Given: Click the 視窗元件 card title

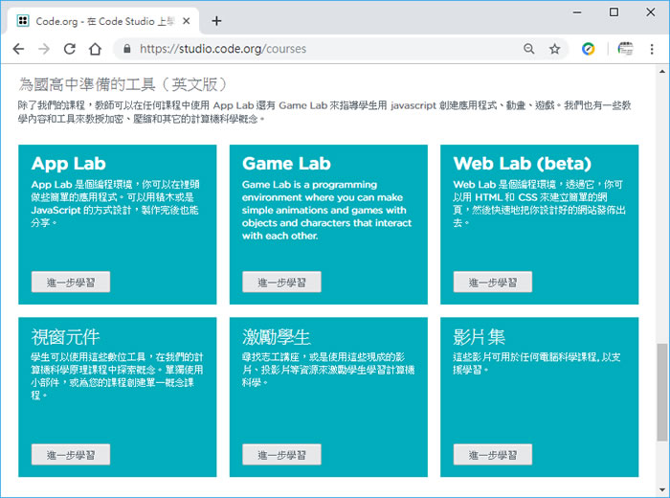Looking at the screenshot, I should tap(65, 337).
